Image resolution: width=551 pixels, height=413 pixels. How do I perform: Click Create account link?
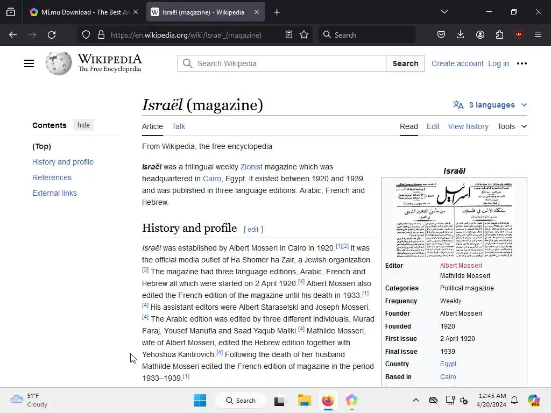[457, 63]
